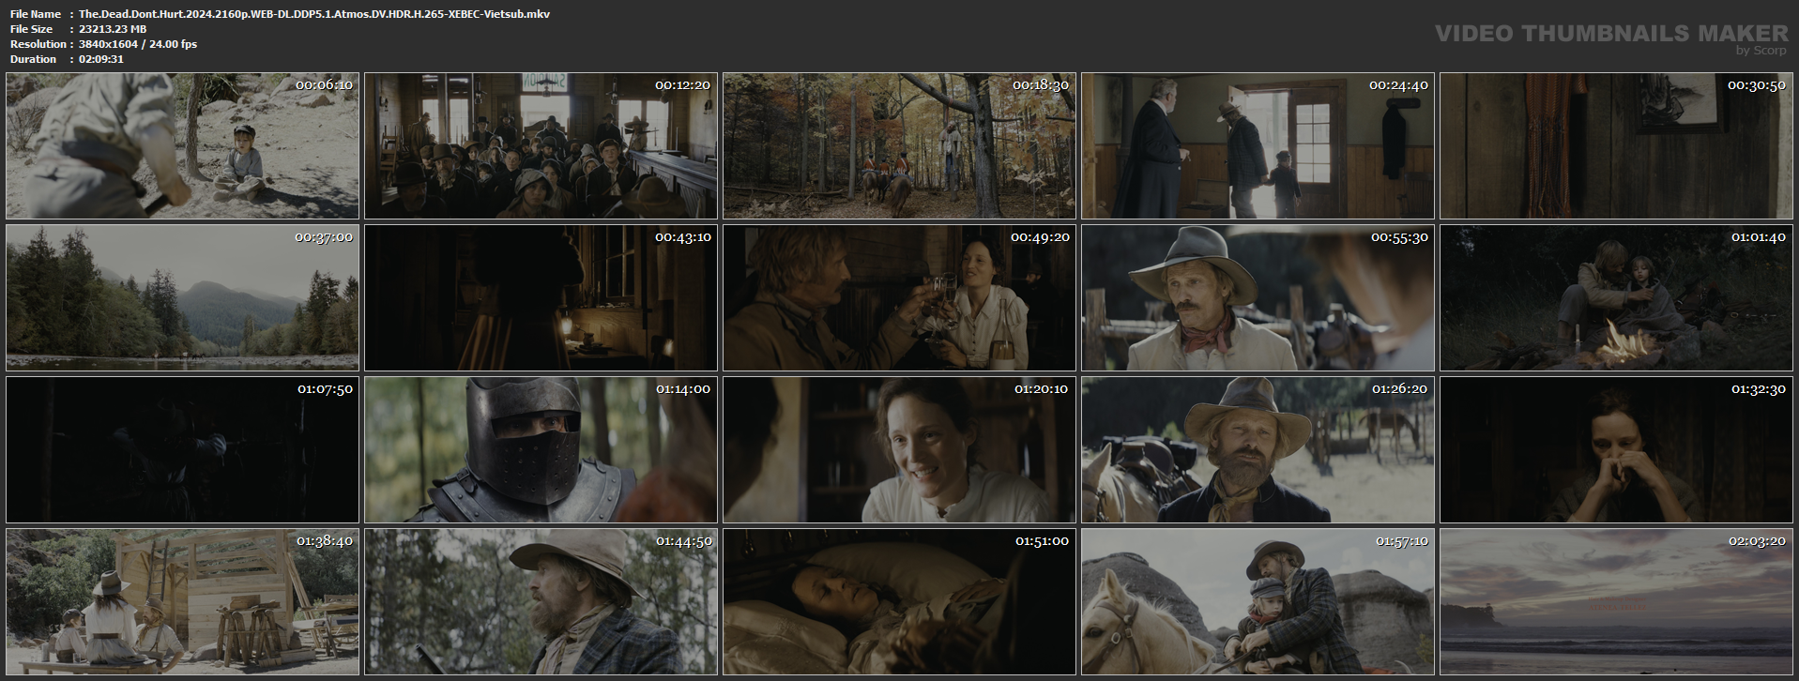Open the thumbnail at 00:06:10
Viewport: 1799px width, 681px height.
pyautogui.click(x=182, y=145)
